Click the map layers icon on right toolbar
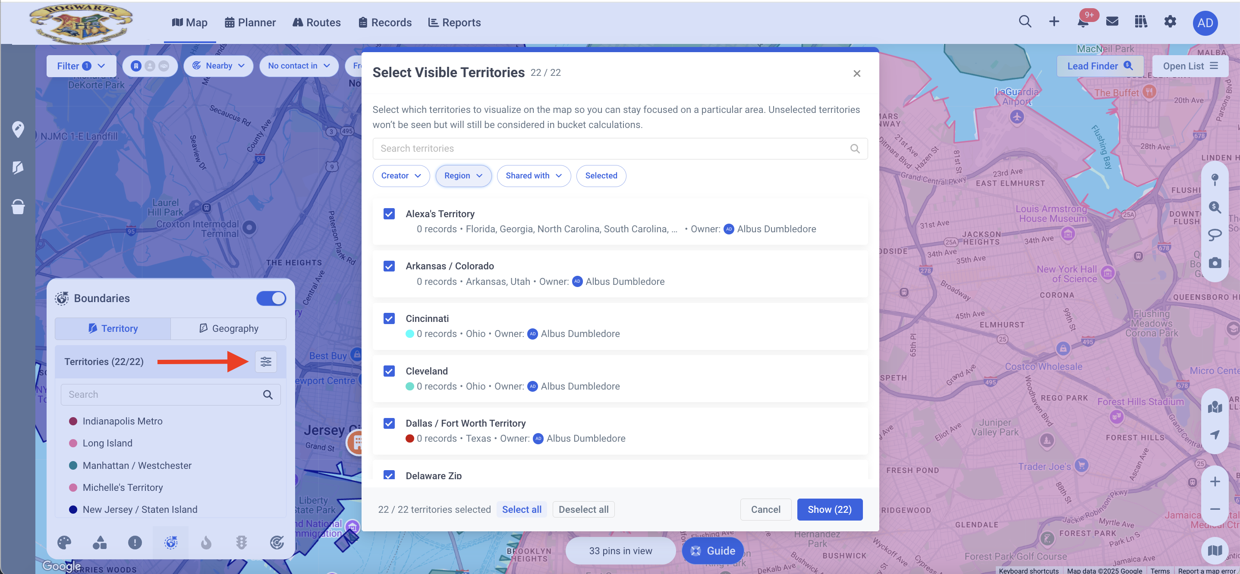The height and width of the screenshot is (574, 1240). (x=1215, y=407)
